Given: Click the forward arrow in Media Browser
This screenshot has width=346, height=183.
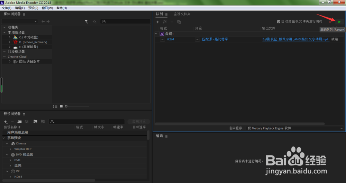Looking at the screenshot, I should point(48,21).
